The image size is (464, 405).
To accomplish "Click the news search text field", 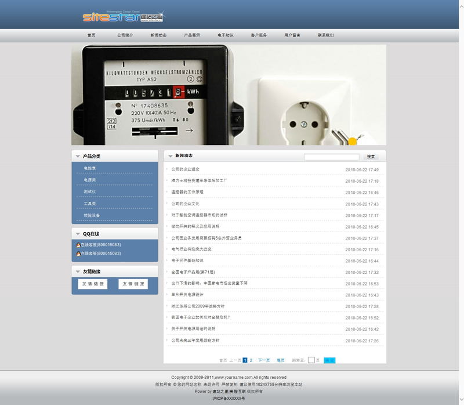I will click(331, 157).
